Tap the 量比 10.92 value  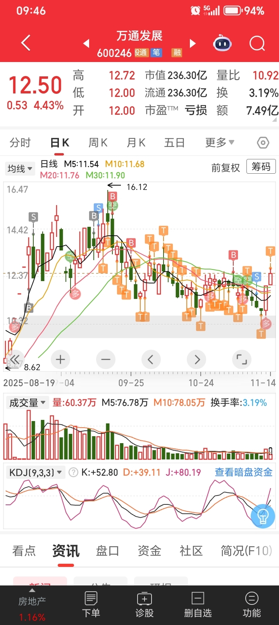(248, 75)
